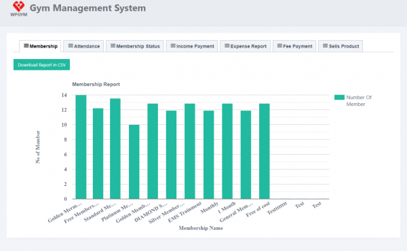Screen dimensions: 407x251
Task: Click the Monthly axis label
Action: click(210, 208)
